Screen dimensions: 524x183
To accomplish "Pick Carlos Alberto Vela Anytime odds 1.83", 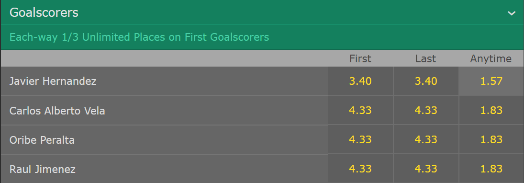I will pyautogui.click(x=491, y=110).
